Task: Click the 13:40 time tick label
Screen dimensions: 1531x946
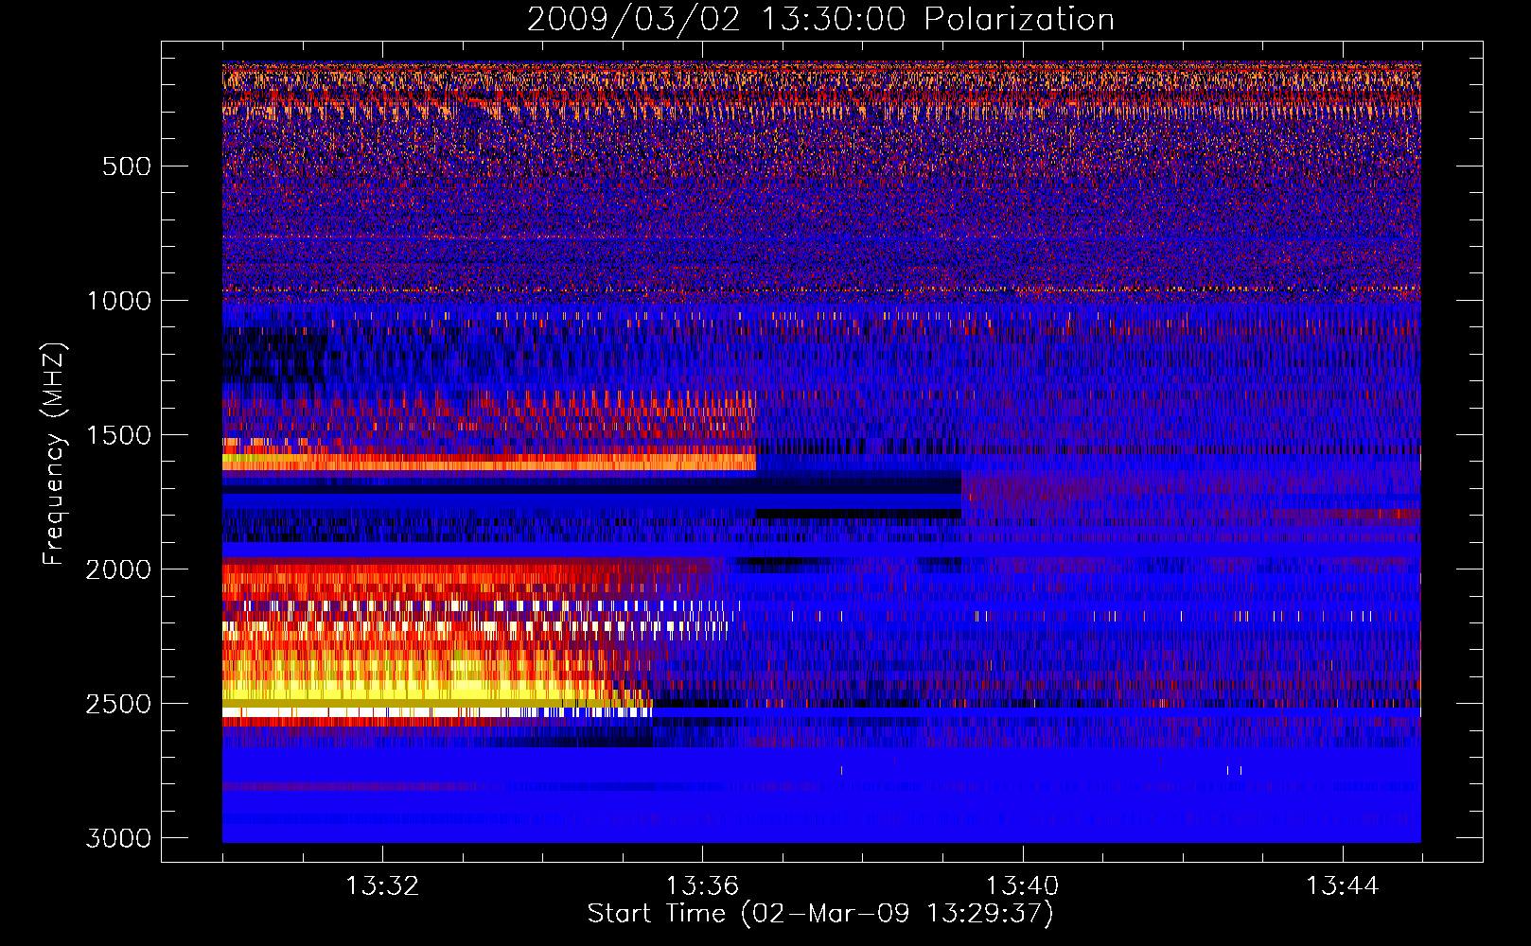Action: (x=1022, y=886)
